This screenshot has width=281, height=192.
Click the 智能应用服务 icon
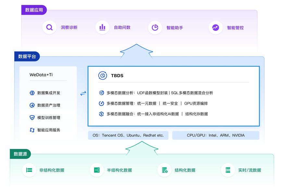pyautogui.click(x=32, y=130)
